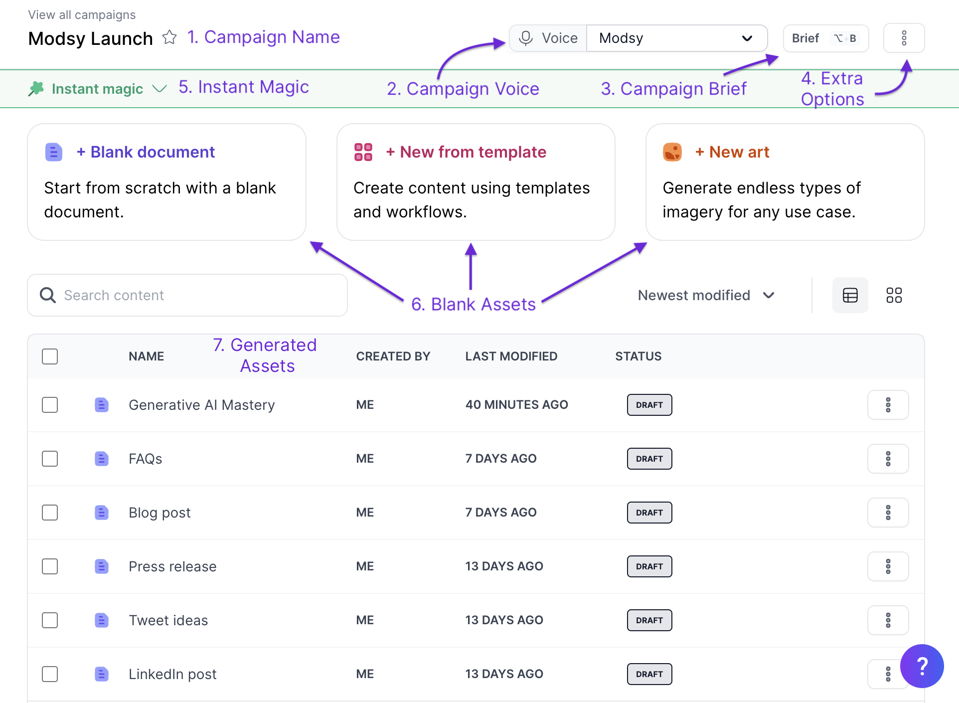This screenshot has width=959, height=703.
Task: Open options menu for Blog post row
Action: pyautogui.click(x=888, y=513)
